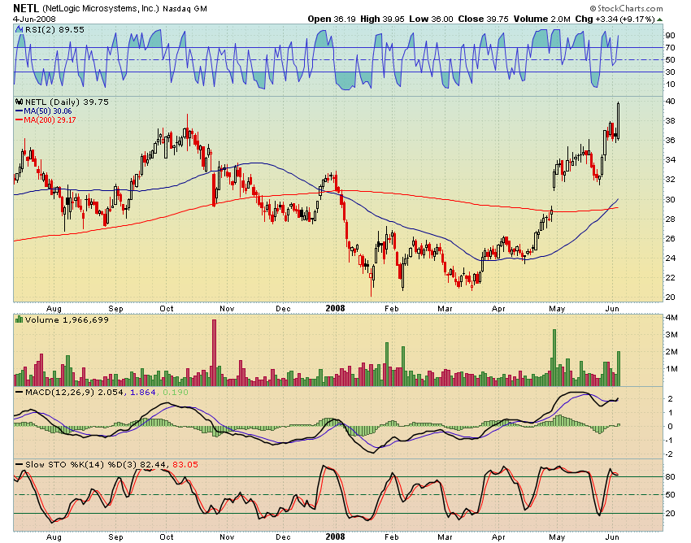Click the 90 level on the RSI scale
Screen dimensions: 691x543
[671, 35]
